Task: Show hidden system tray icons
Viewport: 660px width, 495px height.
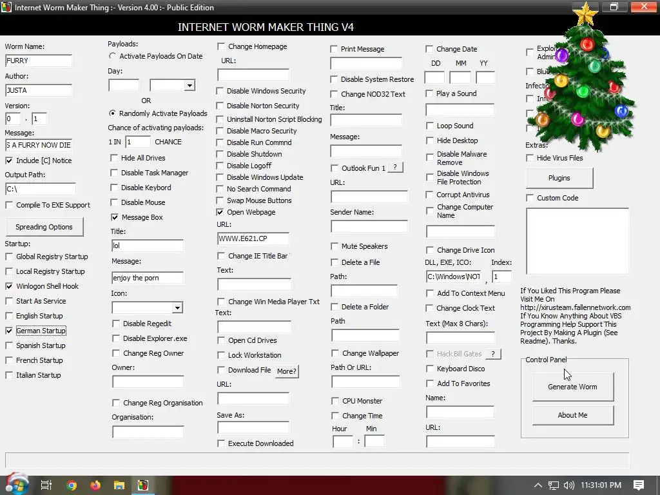Action: coord(538,485)
